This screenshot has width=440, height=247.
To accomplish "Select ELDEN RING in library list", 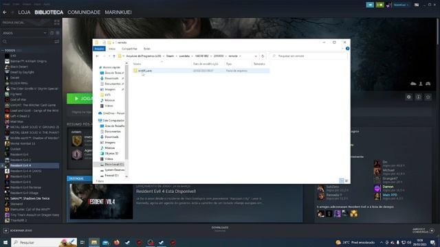I will (19, 83).
